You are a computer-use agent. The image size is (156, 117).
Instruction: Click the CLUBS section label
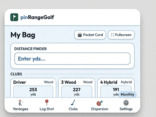[x=16, y=74]
